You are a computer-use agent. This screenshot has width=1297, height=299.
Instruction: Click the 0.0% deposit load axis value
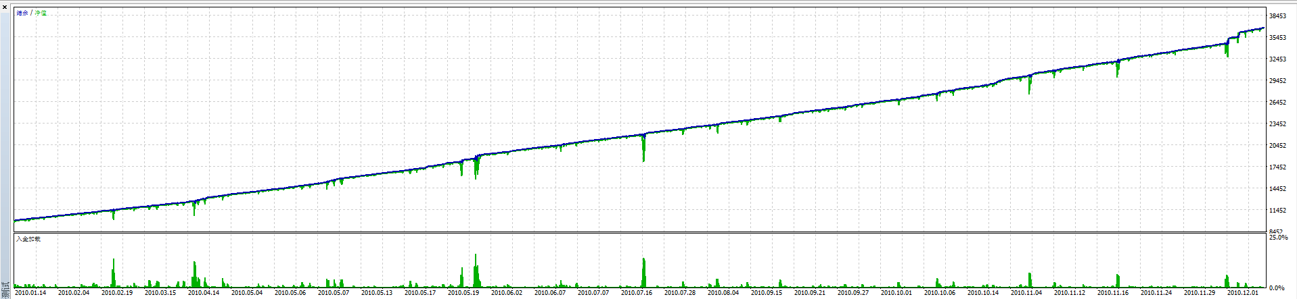1278,288
